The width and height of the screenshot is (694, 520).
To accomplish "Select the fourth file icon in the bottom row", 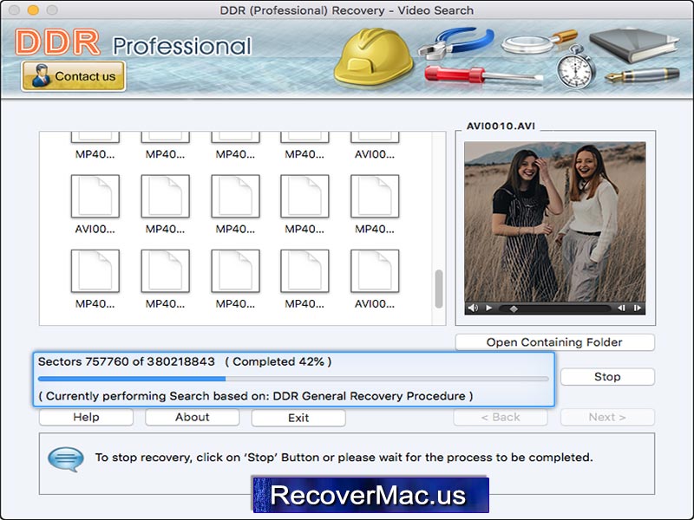I will click(304, 270).
